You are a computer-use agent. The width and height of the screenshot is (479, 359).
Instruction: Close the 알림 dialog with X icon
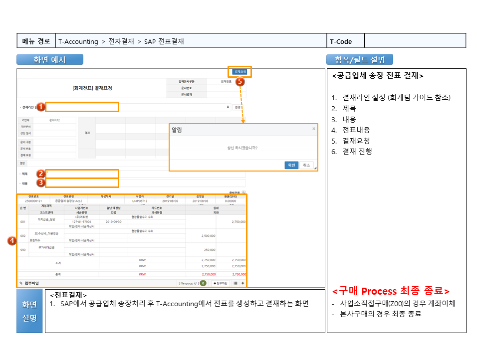point(313,129)
